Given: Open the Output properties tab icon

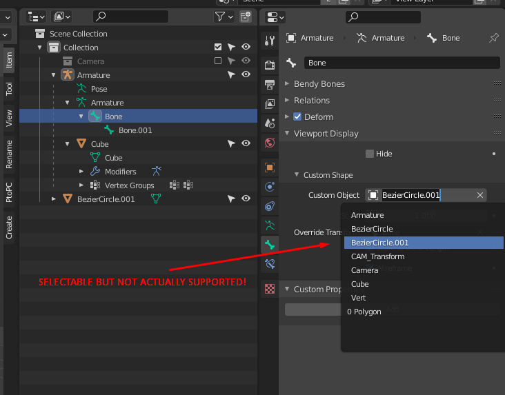Looking at the screenshot, I should (270, 85).
